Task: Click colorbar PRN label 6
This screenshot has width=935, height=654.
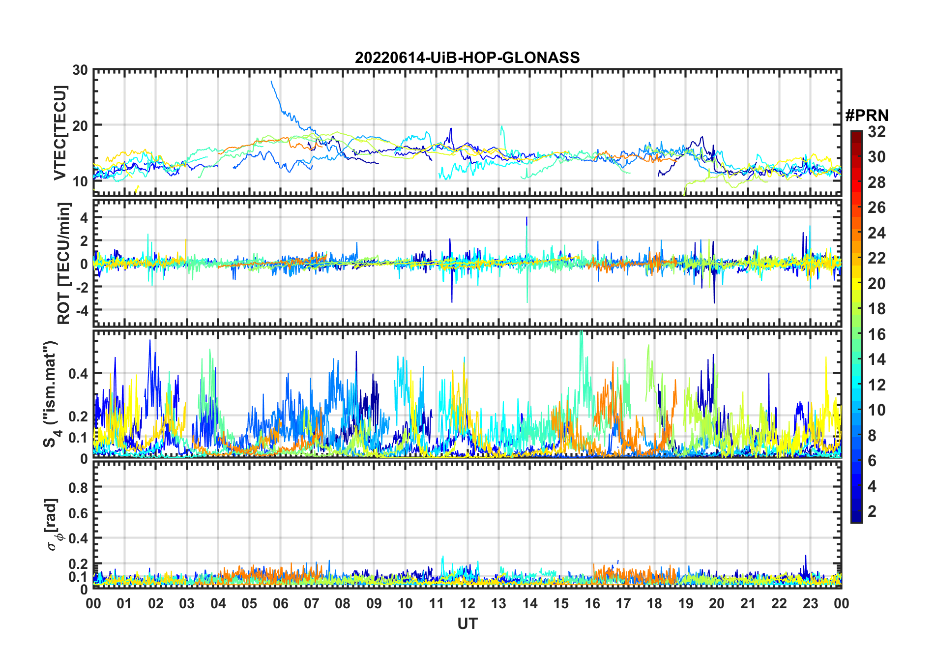Action: (873, 461)
